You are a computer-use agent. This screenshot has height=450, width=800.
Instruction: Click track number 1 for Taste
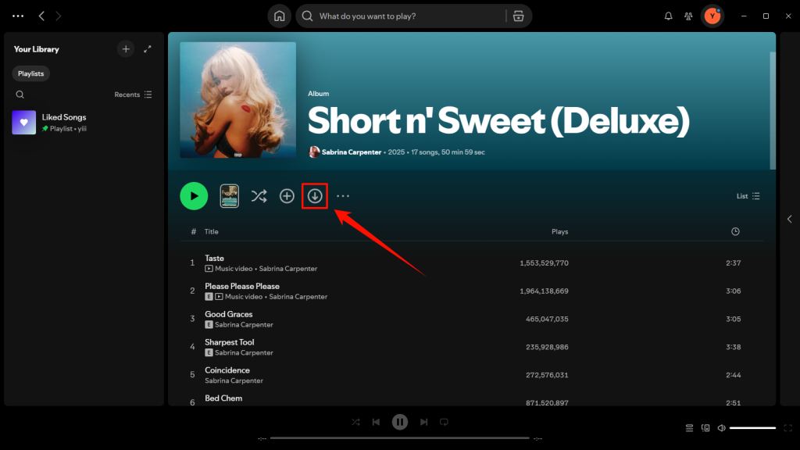point(192,262)
